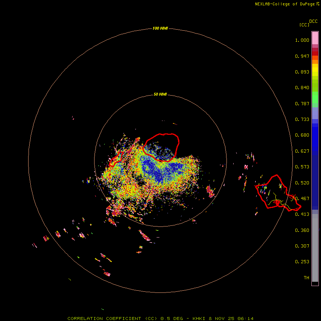Click the 8 NOV 25 date text
This screenshot has width=321, height=321.
pyautogui.click(x=222, y=319)
